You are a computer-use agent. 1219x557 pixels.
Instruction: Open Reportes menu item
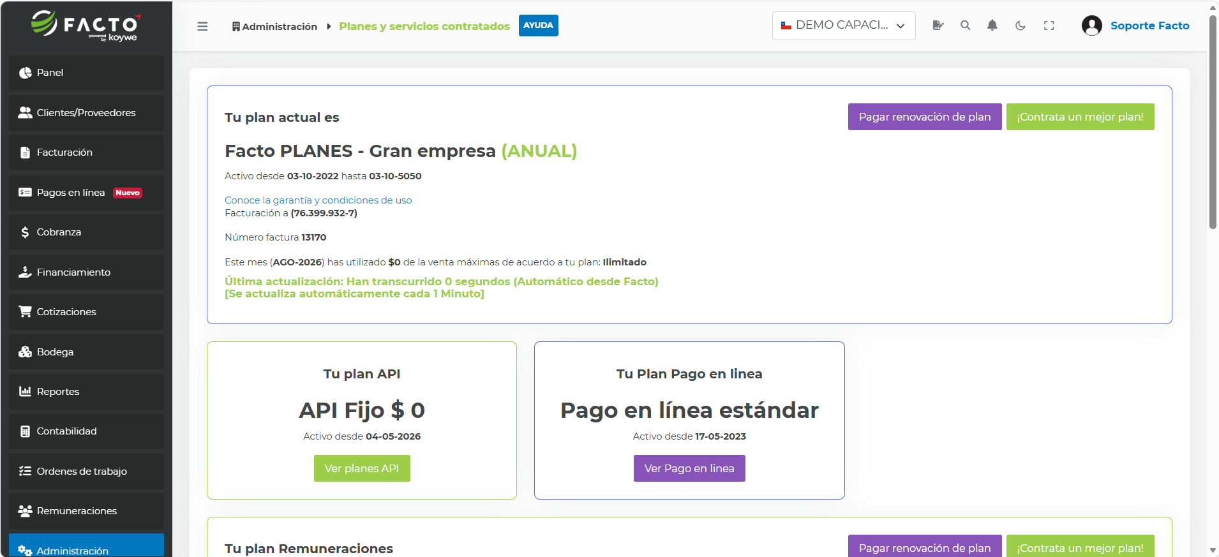[86, 391]
